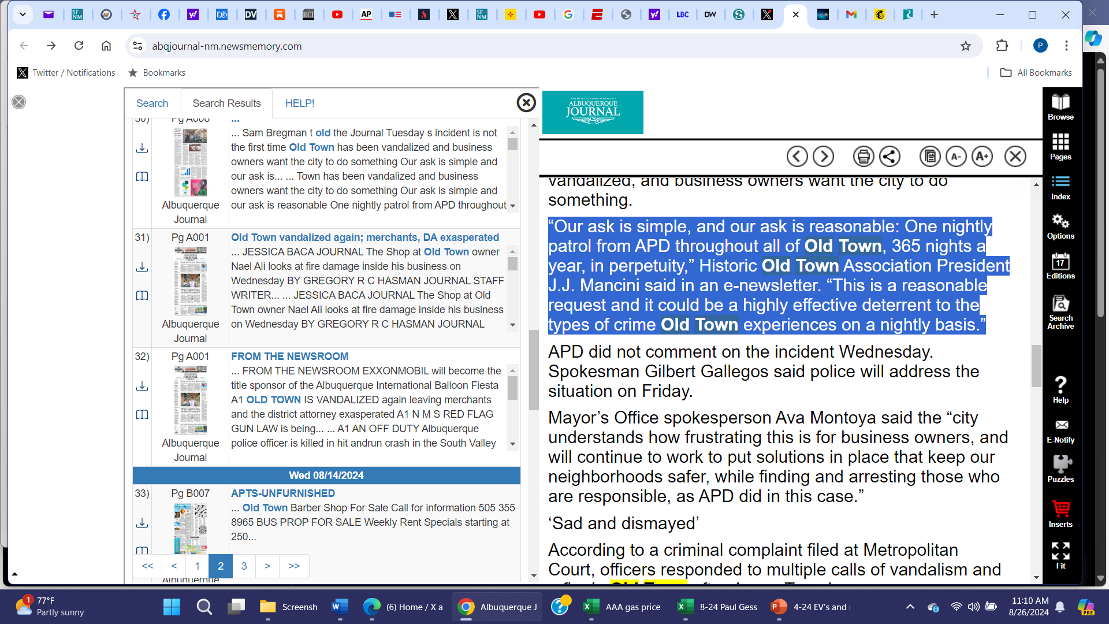Open the Puzzles section

click(1060, 468)
